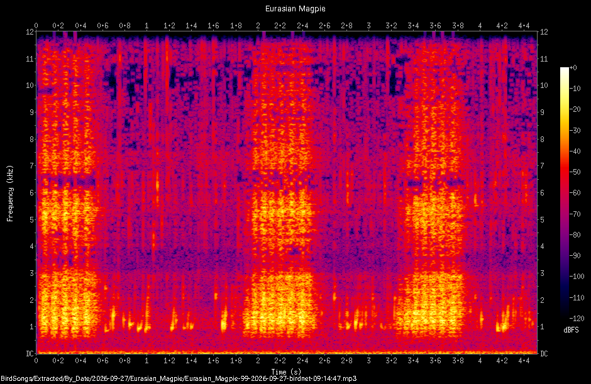This screenshot has width=591, height=384.
Task: Click the '-100' color scale label
Action: click(x=577, y=277)
